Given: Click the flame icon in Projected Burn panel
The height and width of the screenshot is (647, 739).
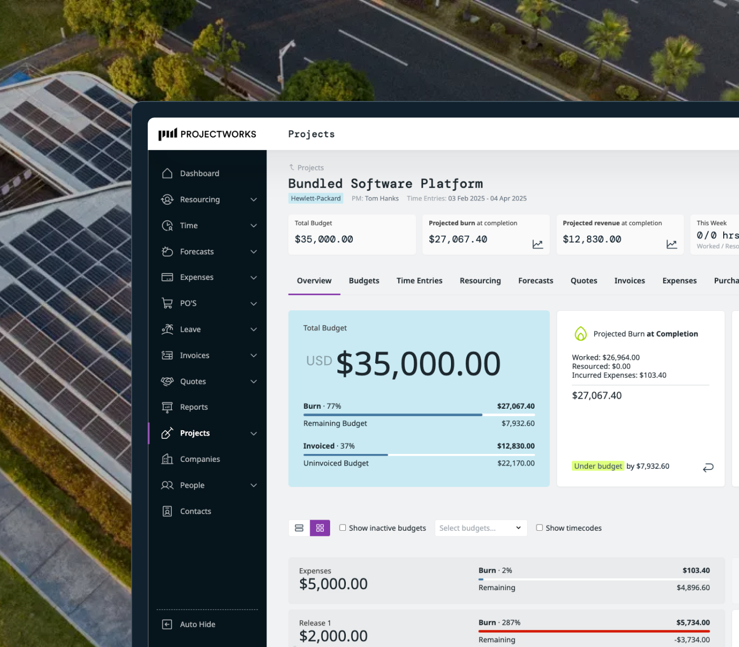Looking at the screenshot, I should (x=580, y=333).
